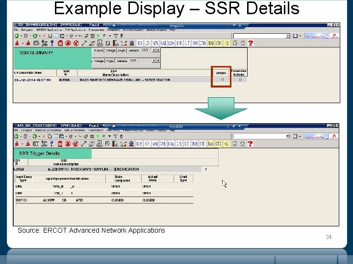Click the execution time '29-Jan-2014 06:07:54'

32,80
